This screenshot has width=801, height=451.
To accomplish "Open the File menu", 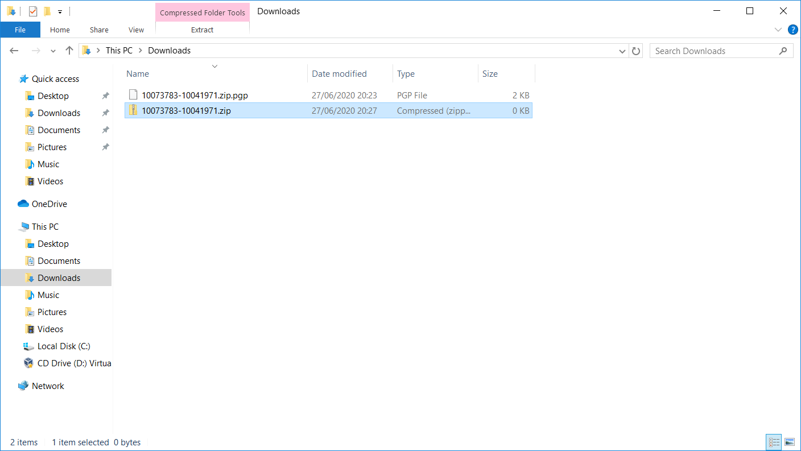I will pyautogui.click(x=20, y=30).
